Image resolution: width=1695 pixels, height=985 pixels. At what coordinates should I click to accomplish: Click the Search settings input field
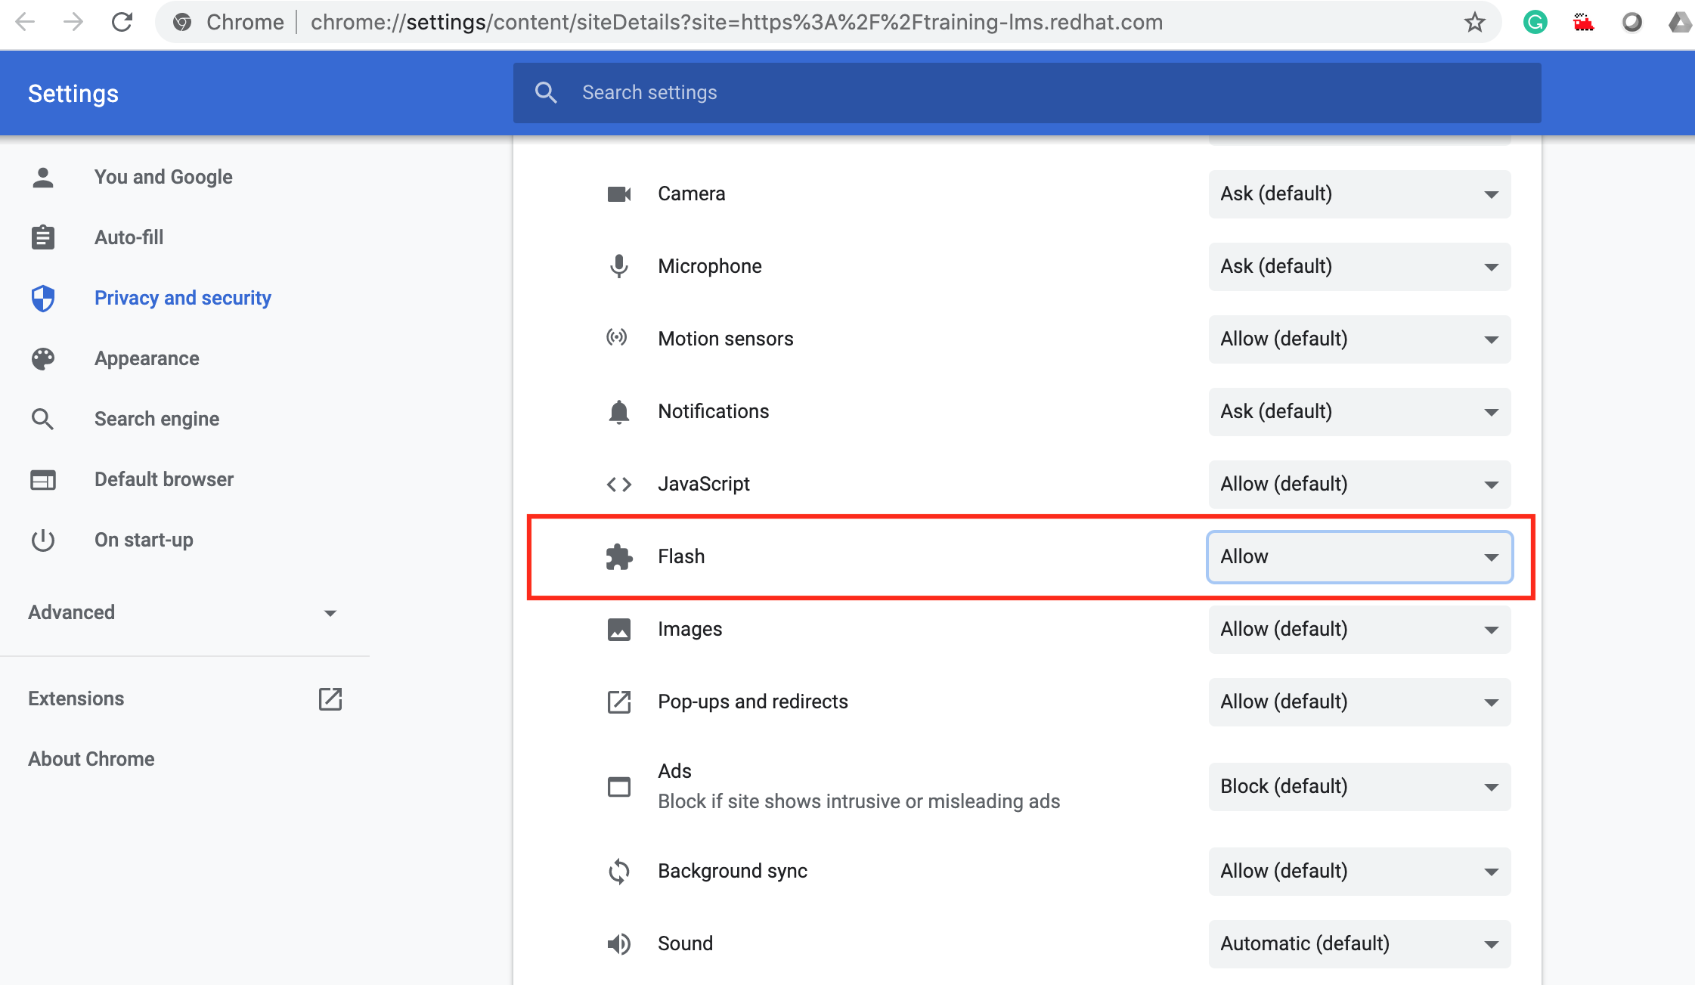(x=1027, y=93)
